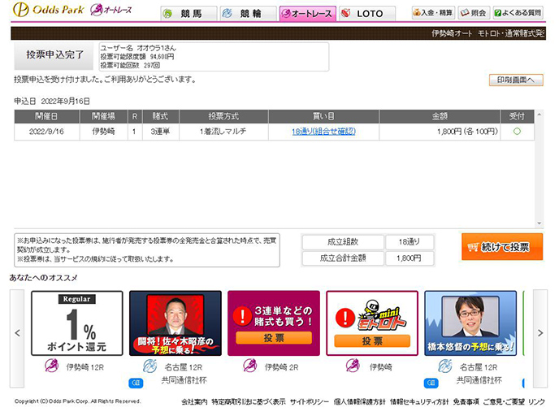Open the 橋本悠督 prediction banner
559x416 pixels.
[x=470, y=323]
